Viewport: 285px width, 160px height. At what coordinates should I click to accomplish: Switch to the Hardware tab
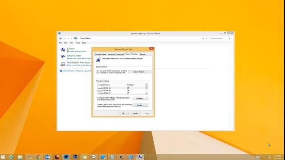click(111, 54)
